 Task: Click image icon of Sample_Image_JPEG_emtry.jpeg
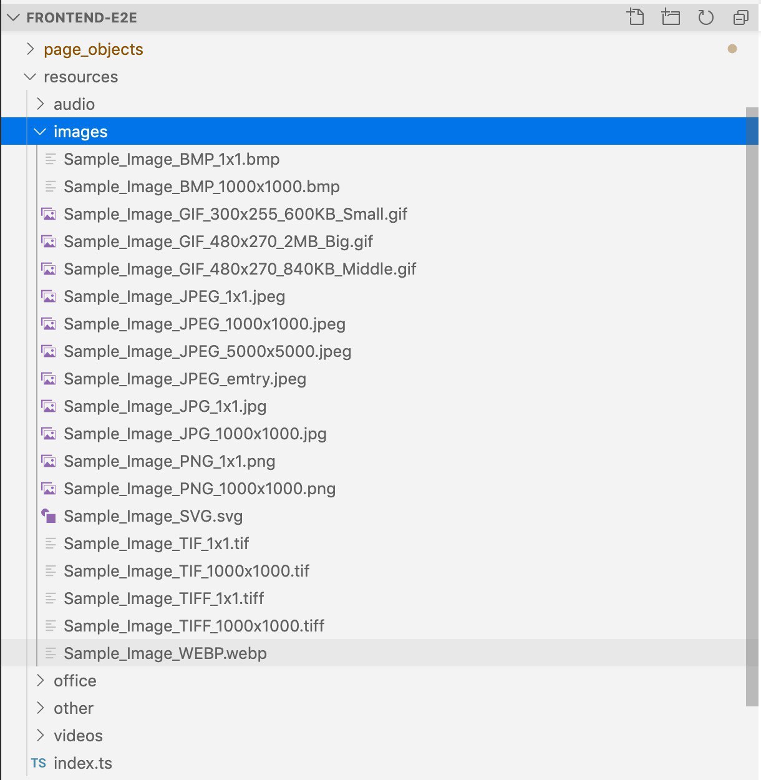(49, 379)
